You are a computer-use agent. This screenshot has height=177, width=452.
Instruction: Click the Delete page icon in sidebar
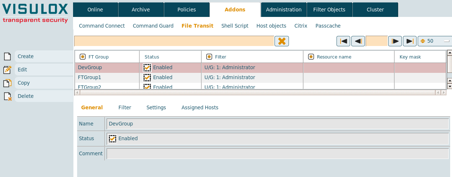pos(7,96)
